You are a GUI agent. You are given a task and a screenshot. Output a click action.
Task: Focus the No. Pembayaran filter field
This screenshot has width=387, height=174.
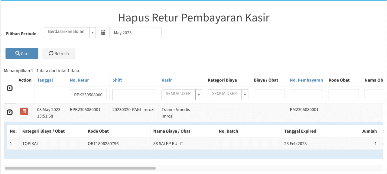(x=306, y=95)
